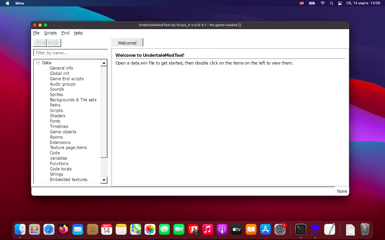Select Functions in the tree
Screen dimensions: 385x240
click(x=59, y=163)
